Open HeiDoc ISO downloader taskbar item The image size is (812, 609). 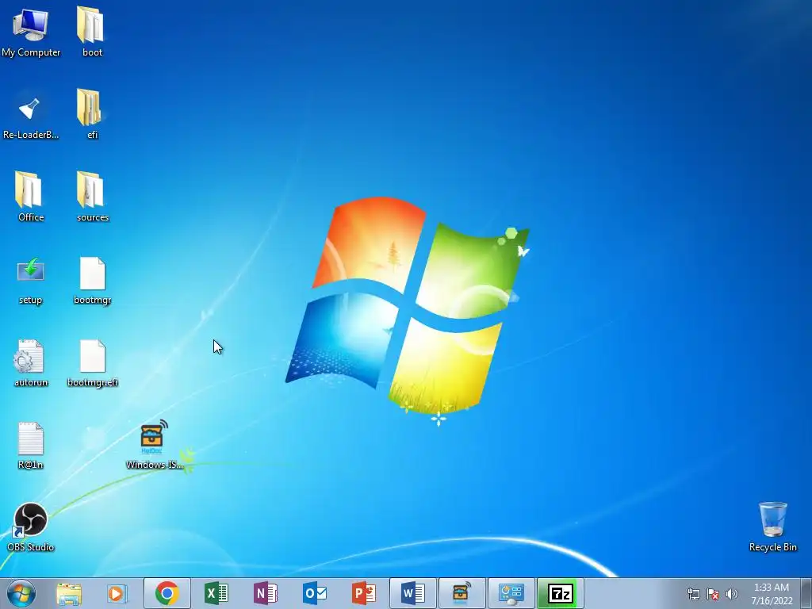(462, 593)
